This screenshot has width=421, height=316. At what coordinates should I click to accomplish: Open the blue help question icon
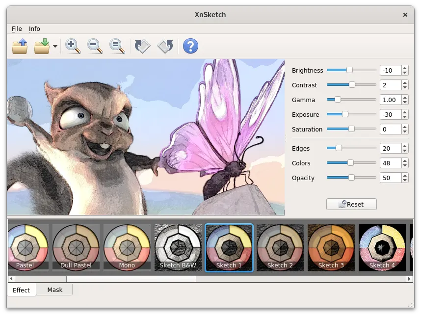190,46
